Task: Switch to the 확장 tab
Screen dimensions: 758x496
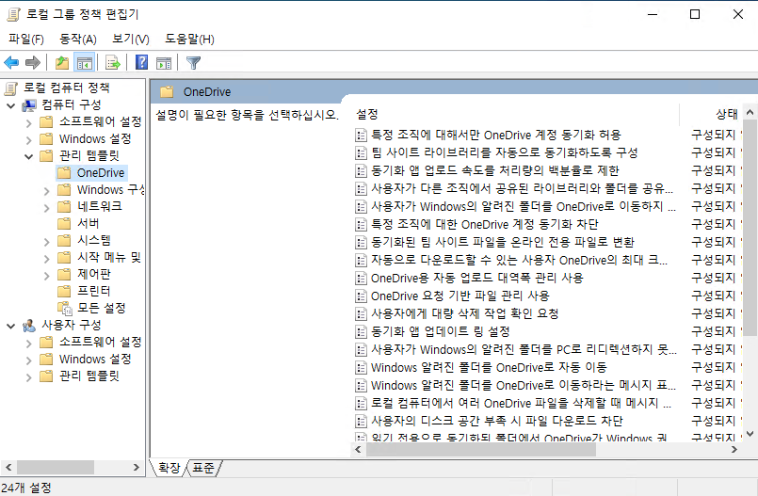Action: click(169, 468)
